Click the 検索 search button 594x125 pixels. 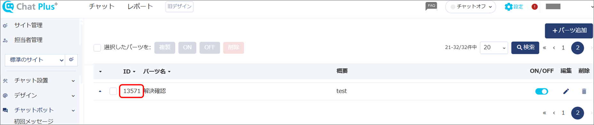point(525,48)
